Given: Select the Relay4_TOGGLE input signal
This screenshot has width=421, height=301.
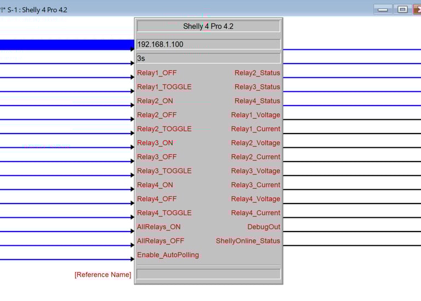Looking at the screenshot, I should pos(164,213).
